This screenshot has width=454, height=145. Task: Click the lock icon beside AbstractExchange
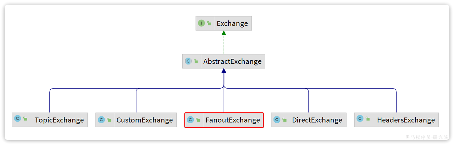point(196,61)
